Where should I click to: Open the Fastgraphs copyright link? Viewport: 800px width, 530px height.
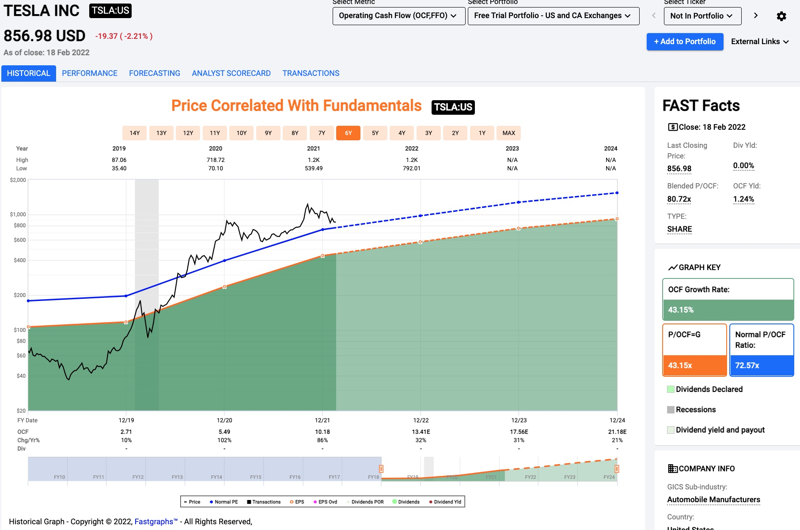click(x=156, y=522)
